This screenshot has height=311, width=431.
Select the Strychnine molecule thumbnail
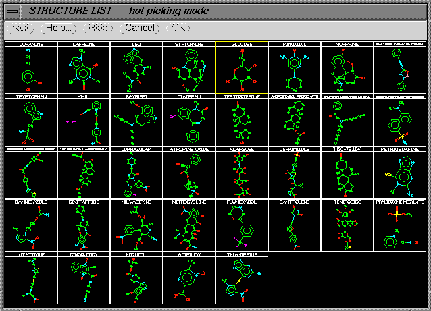click(188, 68)
